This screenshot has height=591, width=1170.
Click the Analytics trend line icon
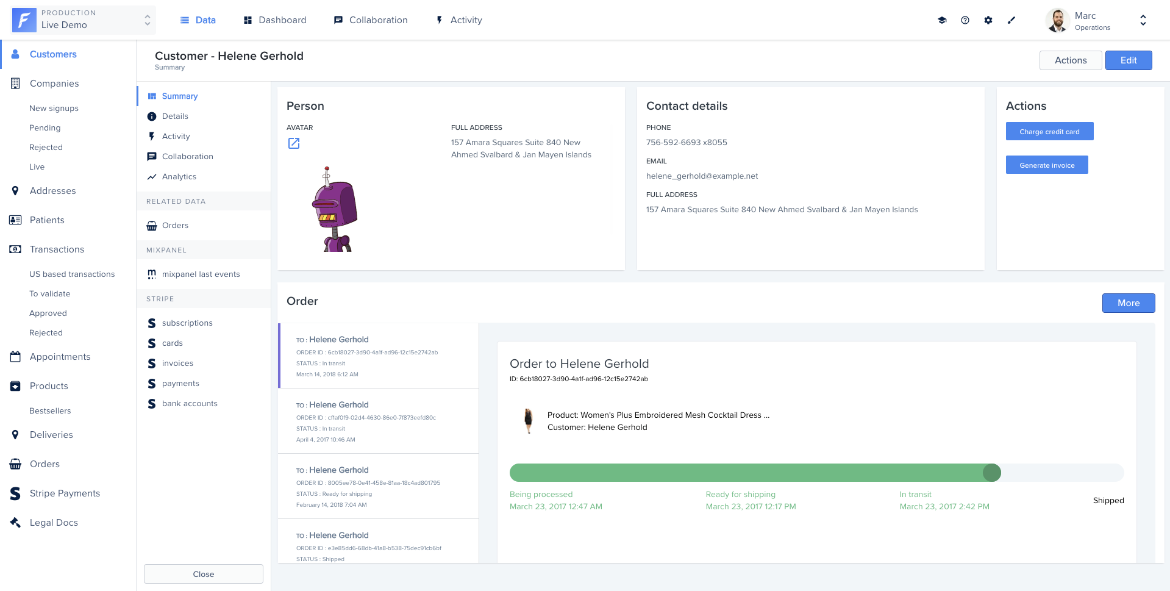152,177
